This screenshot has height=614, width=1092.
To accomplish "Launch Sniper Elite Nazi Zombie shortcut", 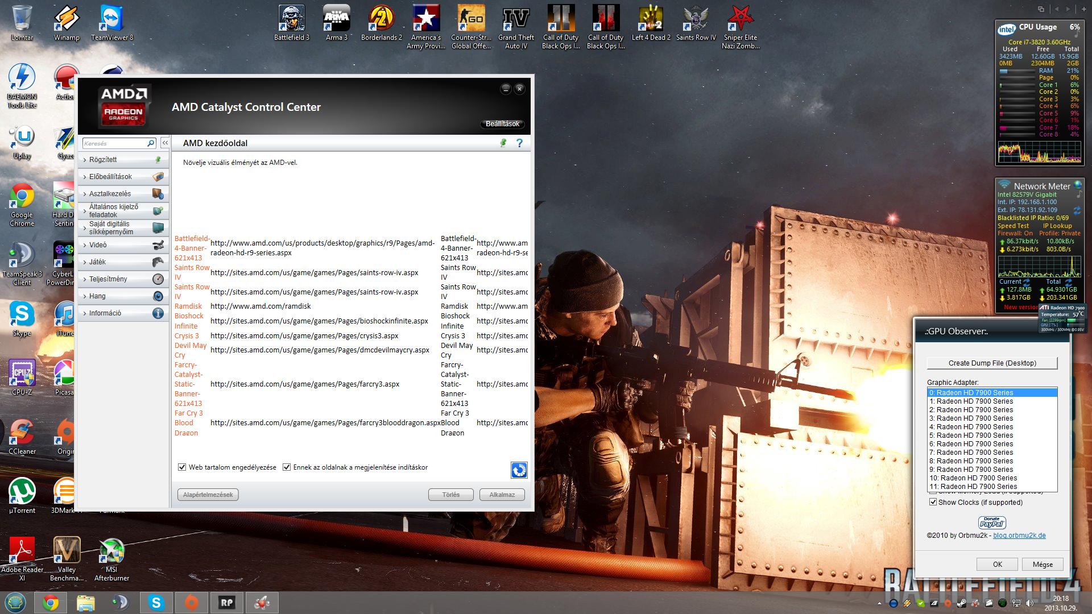I will point(741,26).
